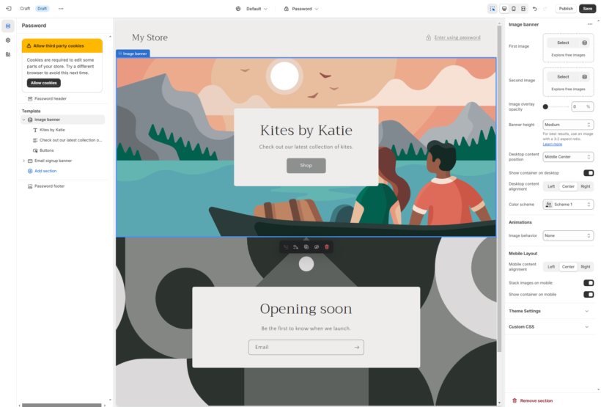Click hide section icon in floating toolbar

pyautogui.click(x=317, y=247)
